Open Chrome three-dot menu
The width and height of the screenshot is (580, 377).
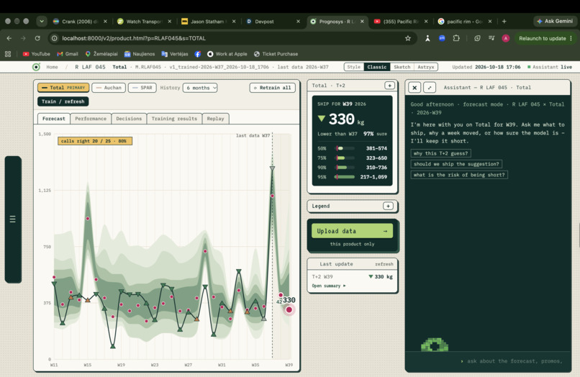click(571, 38)
